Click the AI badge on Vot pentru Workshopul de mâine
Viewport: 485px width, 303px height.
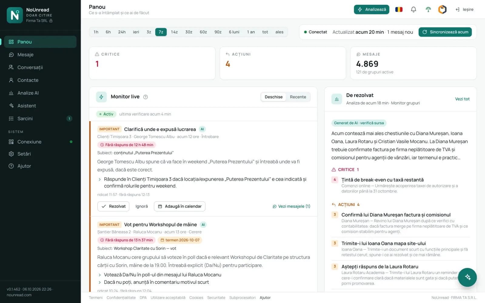203,225
